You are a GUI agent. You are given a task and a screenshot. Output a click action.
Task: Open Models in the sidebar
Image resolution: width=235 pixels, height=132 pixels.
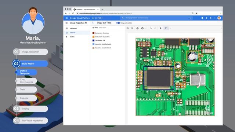click(77, 37)
